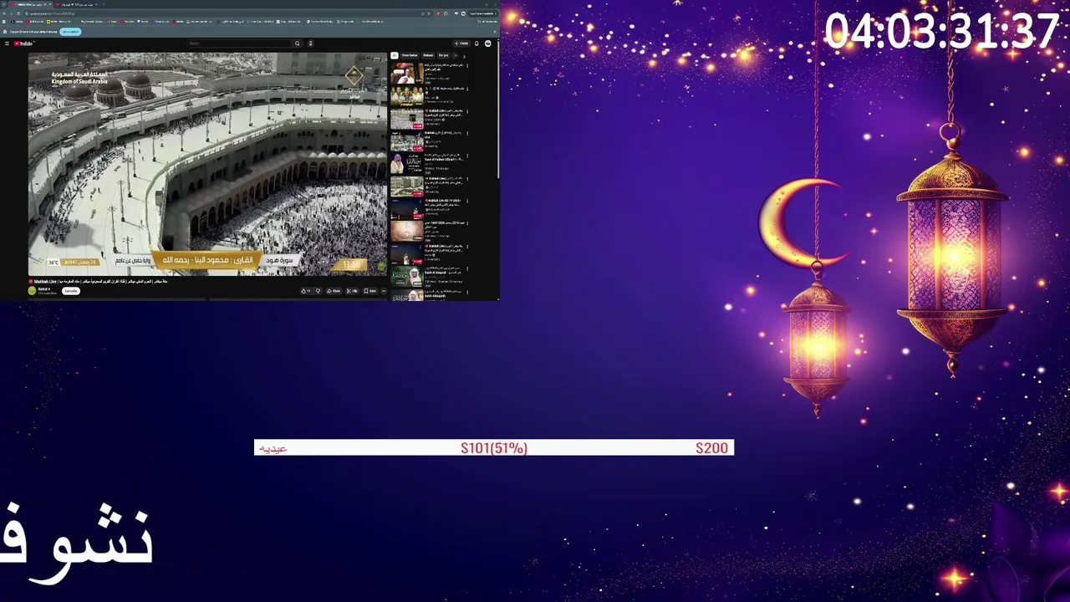1070x602 pixels.
Task: Select the Related filter chip
Action: tap(428, 55)
